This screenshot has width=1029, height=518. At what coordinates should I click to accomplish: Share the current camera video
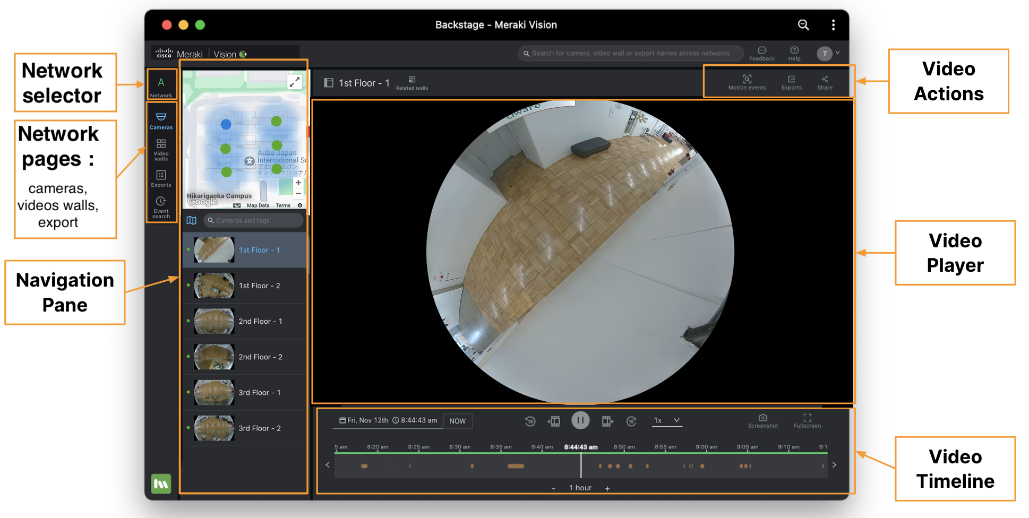[825, 82]
